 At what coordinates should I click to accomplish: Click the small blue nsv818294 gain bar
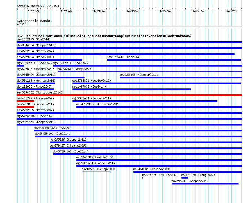click(185, 178)
